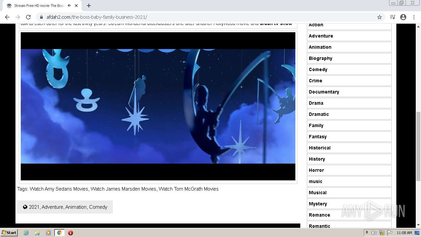Select Adventure genre in sidebar

(x=349, y=36)
